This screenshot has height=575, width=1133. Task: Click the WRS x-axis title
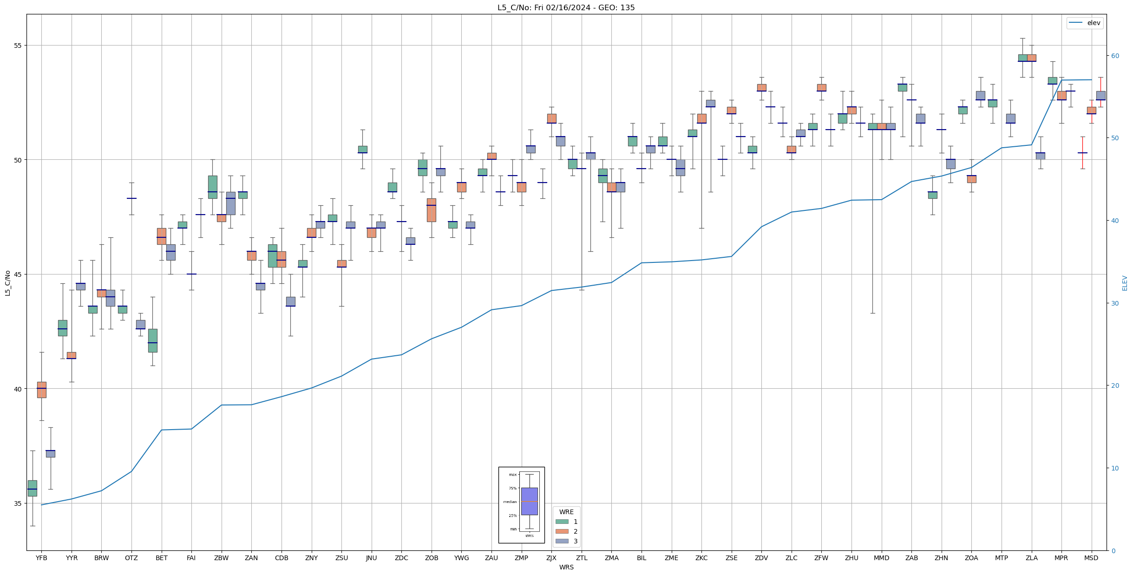pyautogui.click(x=566, y=567)
